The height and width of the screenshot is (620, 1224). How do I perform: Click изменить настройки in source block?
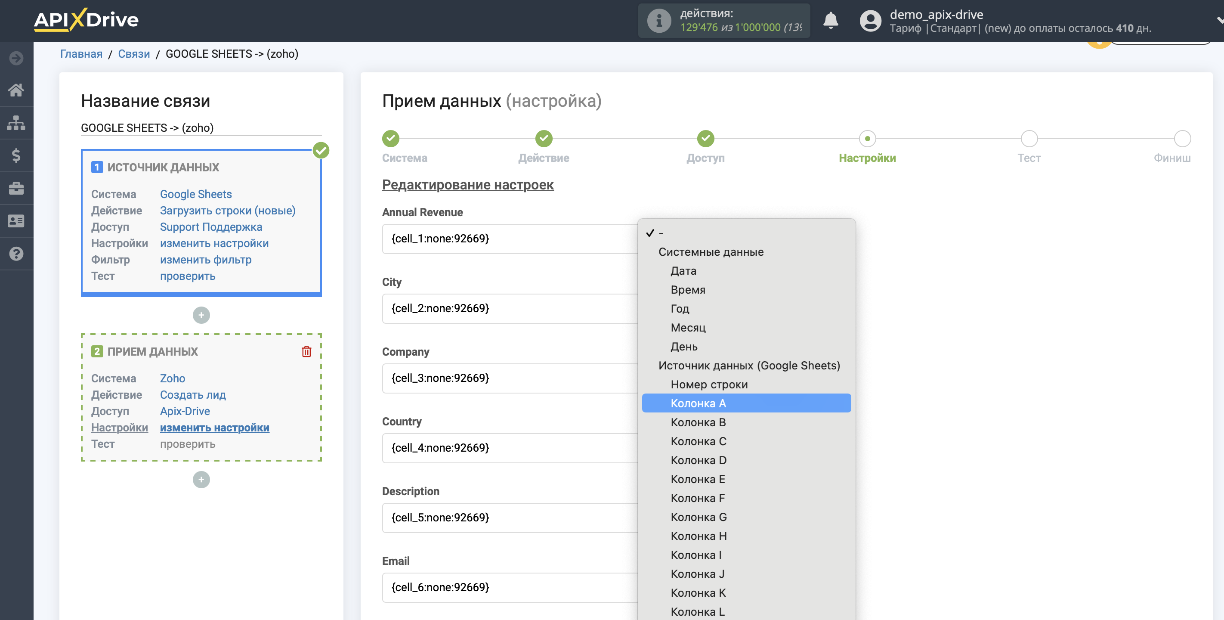click(x=214, y=243)
